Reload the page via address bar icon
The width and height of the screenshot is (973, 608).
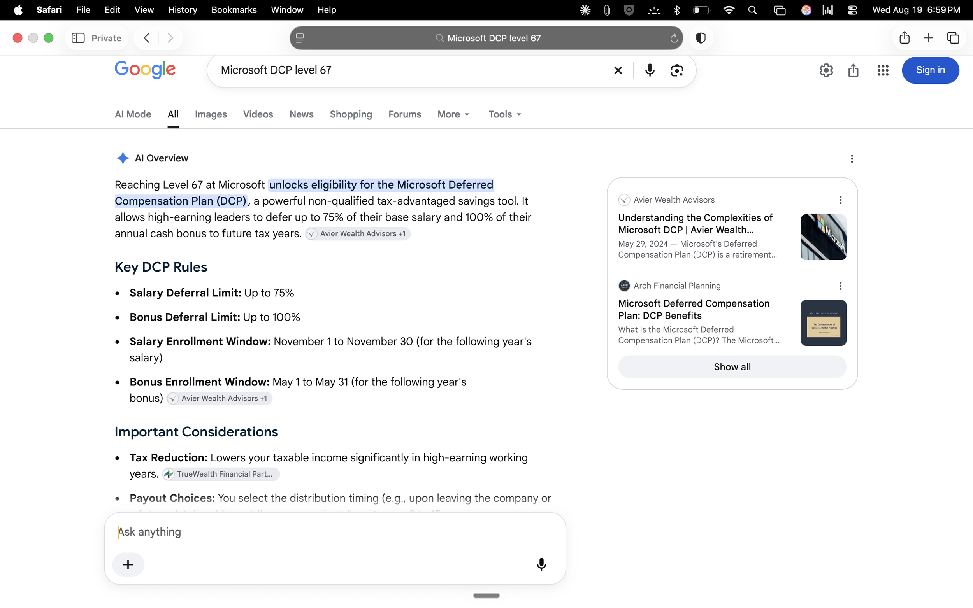[674, 38]
